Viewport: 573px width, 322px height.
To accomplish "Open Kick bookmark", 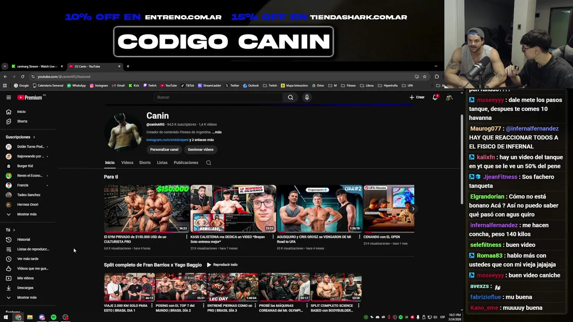I will pyautogui.click(x=133, y=85).
